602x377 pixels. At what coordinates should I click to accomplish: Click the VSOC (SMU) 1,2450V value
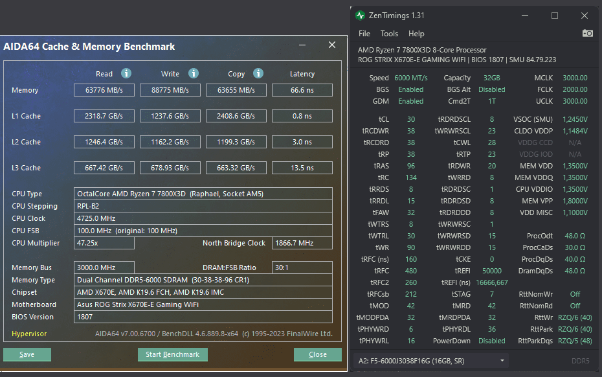pos(575,119)
